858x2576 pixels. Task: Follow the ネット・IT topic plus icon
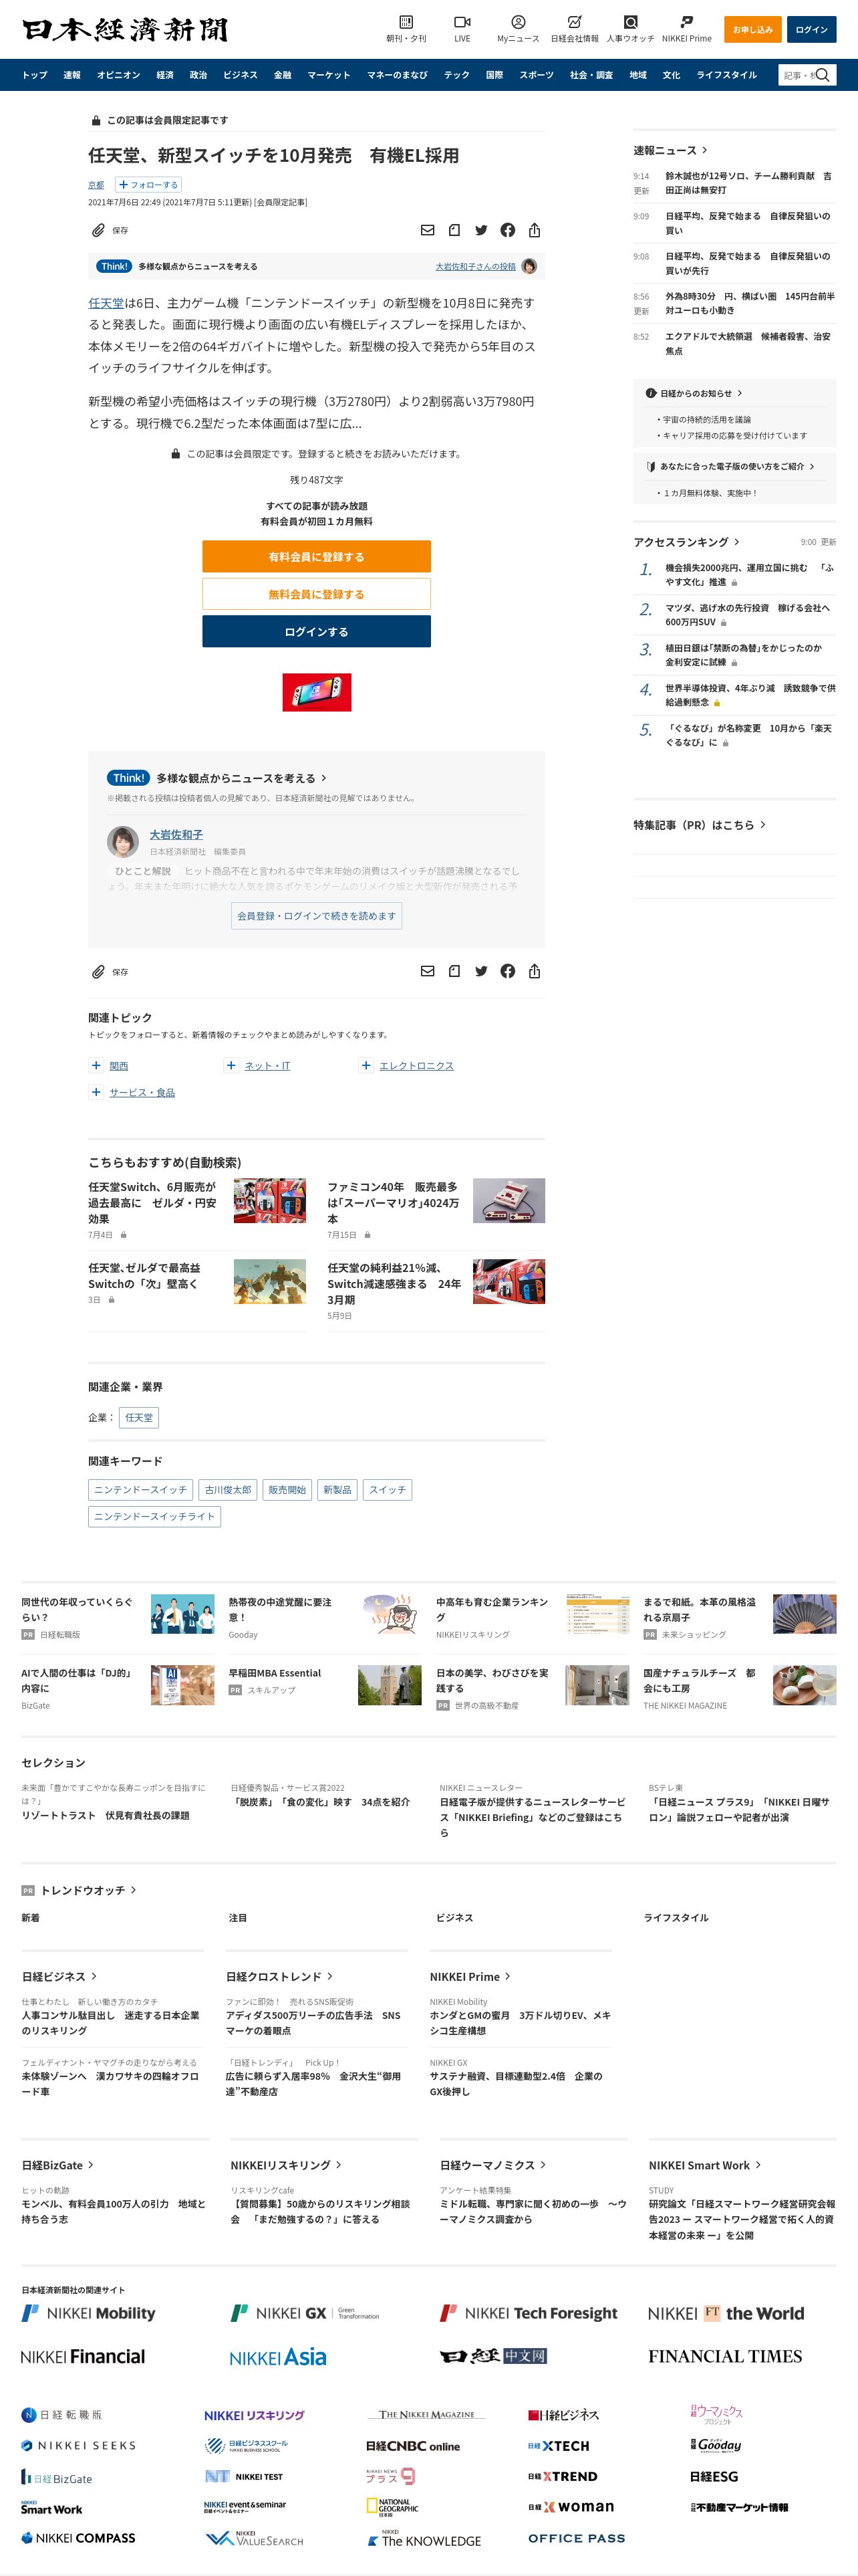point(231,1065)
